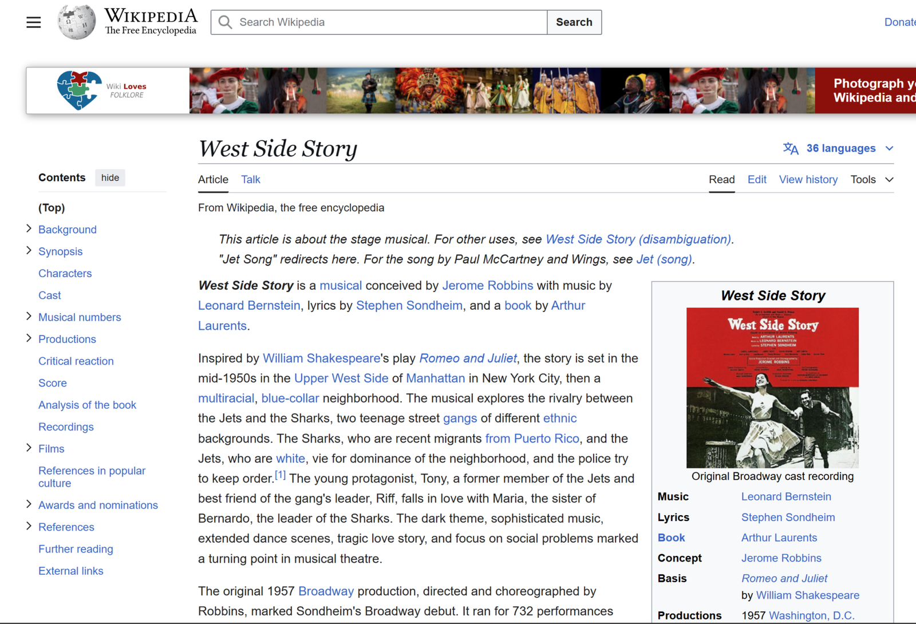Open the Tools dropdown menu
The width and height of the screenshot is (916, 624).
coord(871,180)
